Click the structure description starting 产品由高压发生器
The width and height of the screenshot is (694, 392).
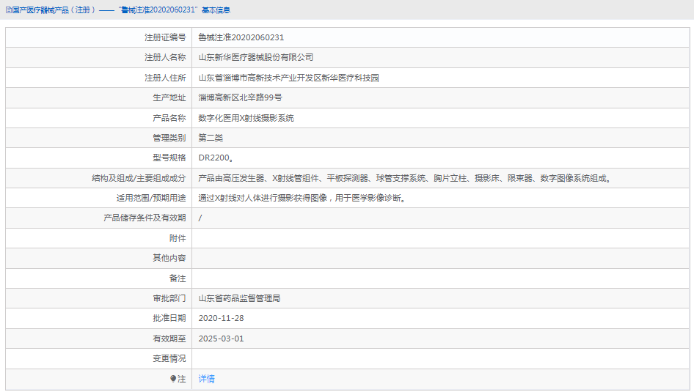[x=406, y=178]
